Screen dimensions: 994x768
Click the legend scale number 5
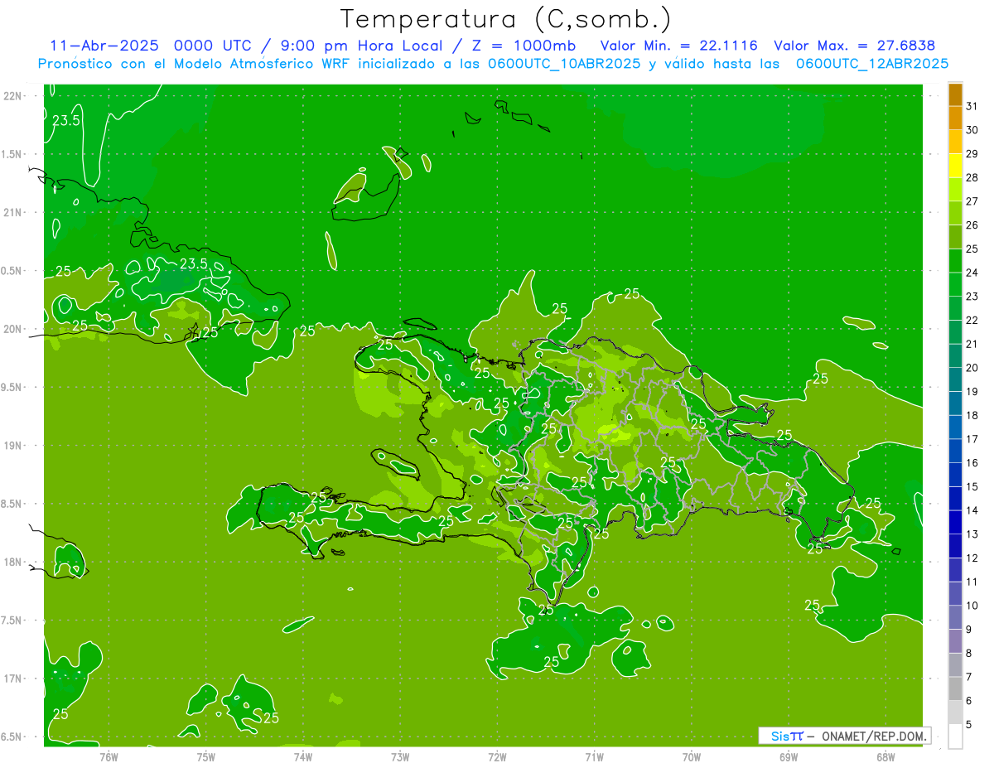click(969, 725)
